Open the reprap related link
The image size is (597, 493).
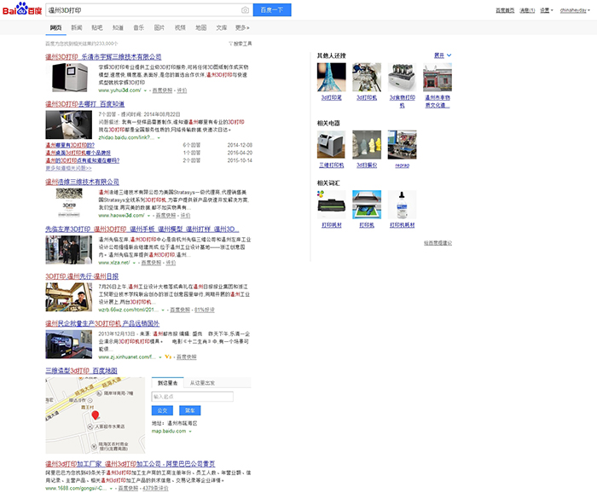402,165
